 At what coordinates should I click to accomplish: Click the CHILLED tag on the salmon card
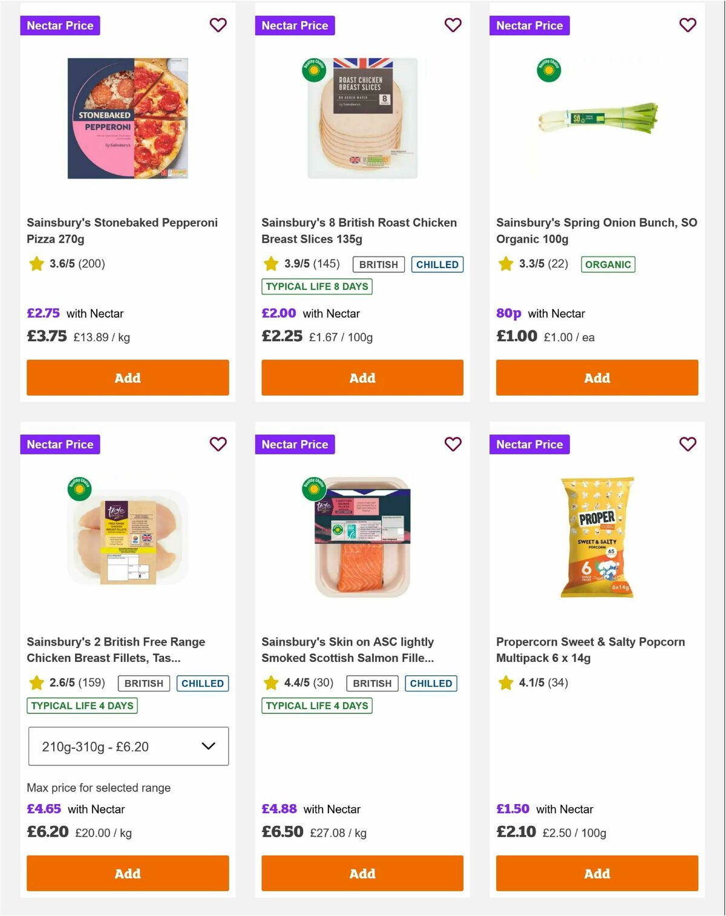431,683
